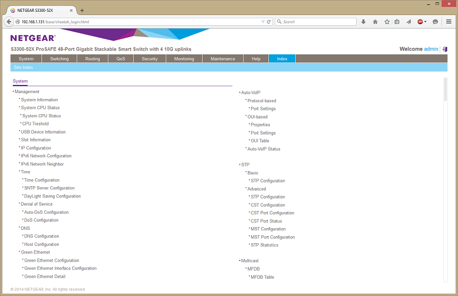The height and width of the screenshot is (296, 458).
Task: Bookmark this page with the star icon
Action: coord(387,22)
